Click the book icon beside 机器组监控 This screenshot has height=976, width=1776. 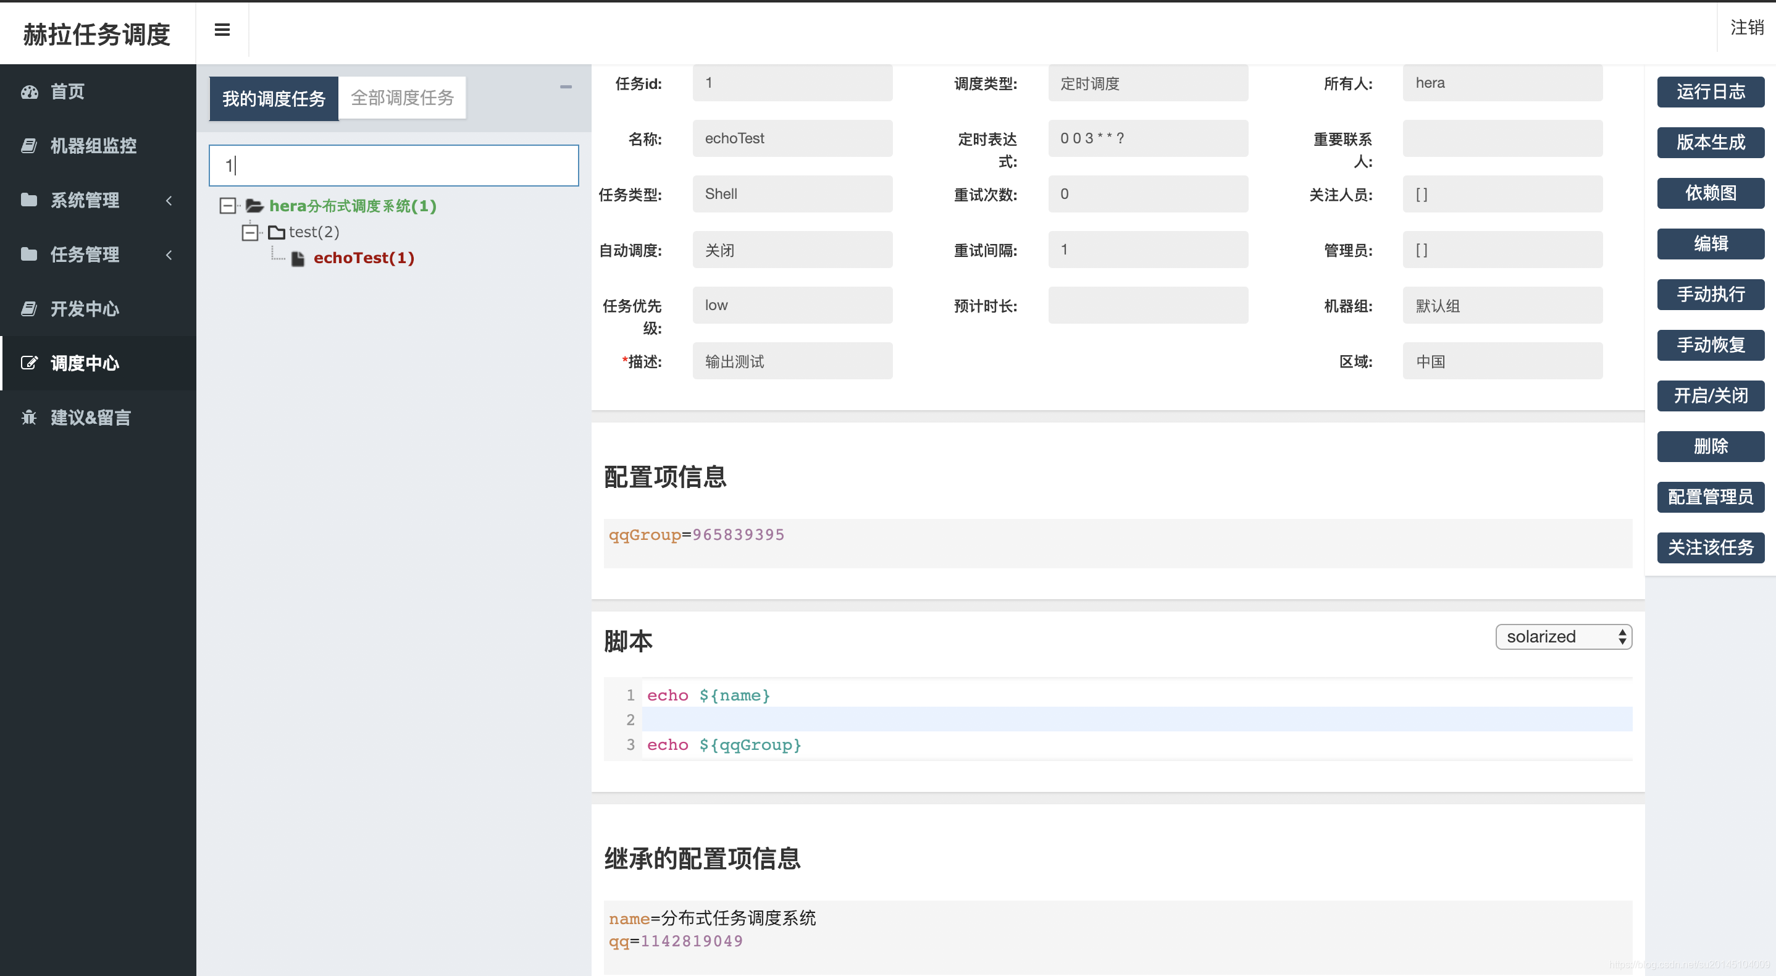29,146
